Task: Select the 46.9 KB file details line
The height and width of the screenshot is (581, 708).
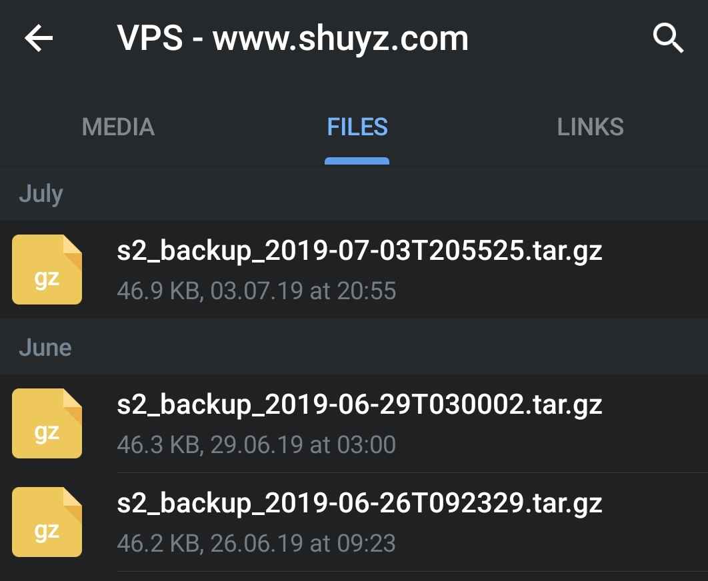Action: point(257,290)
